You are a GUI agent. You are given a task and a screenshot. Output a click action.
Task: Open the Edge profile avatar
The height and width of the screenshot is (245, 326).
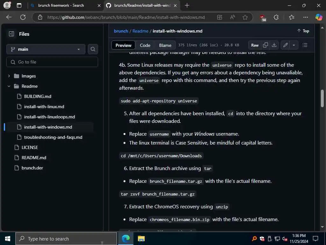coord(7,5)
